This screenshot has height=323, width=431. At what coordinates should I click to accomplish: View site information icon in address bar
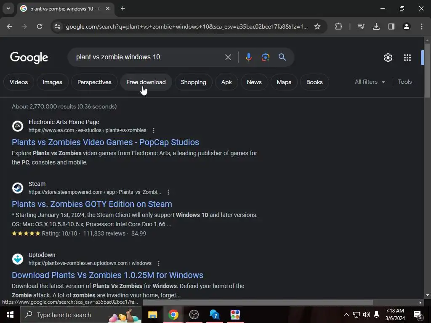point(58,26)
